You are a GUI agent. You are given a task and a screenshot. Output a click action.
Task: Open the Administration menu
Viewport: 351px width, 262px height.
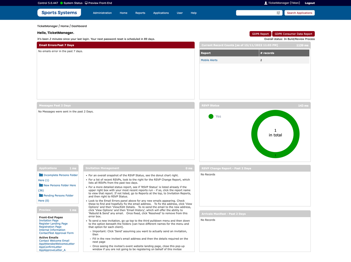(102, 13)
